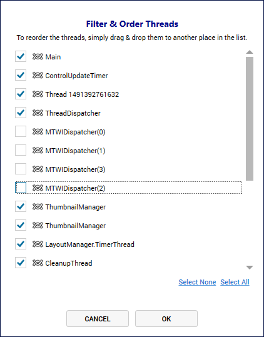The height and width of the screenshot is (337, 264).
Task: Enable the MTWIDispatcher(1) checkbox
Action: (x=21, y=150)
